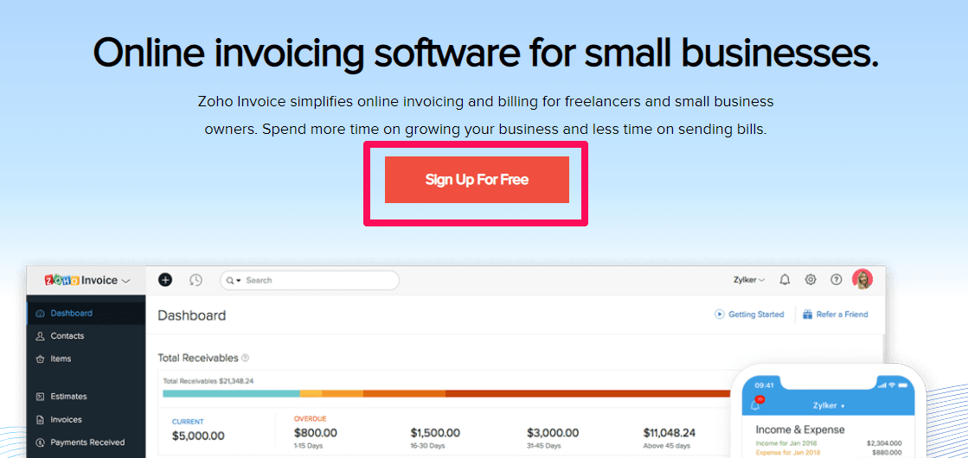Click the Sign Up For Free button
968x458 pixels.
coord(477,180)
